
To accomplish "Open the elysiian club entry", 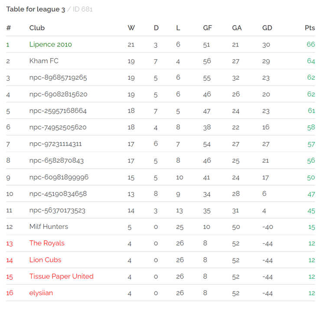I will 41,293.
